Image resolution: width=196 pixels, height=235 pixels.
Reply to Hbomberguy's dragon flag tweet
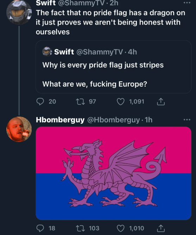(40, 228)
